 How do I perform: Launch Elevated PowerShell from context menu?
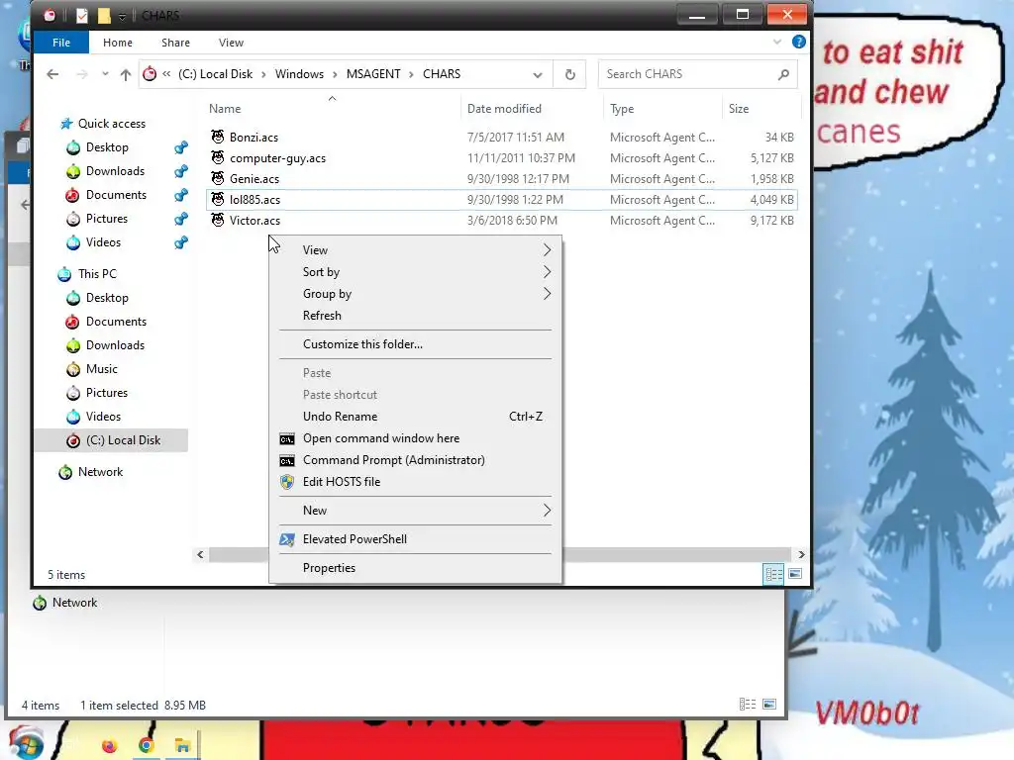[x=355, y=539]
